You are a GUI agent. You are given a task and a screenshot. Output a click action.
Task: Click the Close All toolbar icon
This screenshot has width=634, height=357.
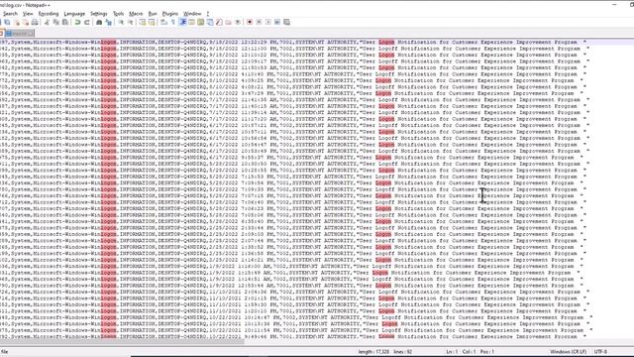pos(26,22)
